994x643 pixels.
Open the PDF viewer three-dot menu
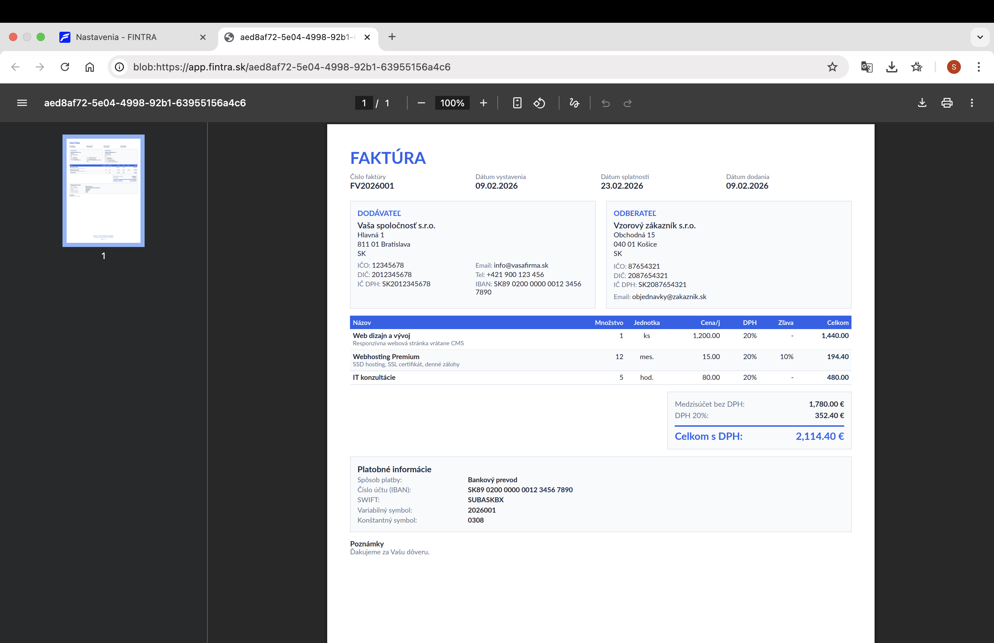pyautogui.click(x=972, y=103)
